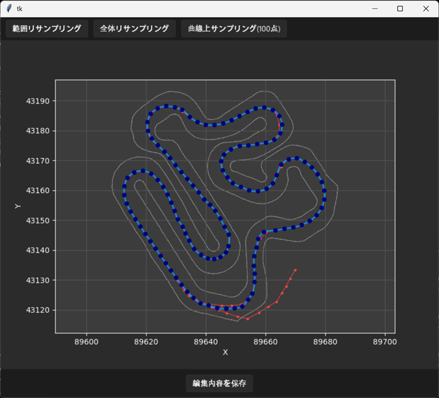The width and height of the screenshot is (439, 398).
Task: Click the Y-axis tick label 43140
Action: click(x=38, y=251)
